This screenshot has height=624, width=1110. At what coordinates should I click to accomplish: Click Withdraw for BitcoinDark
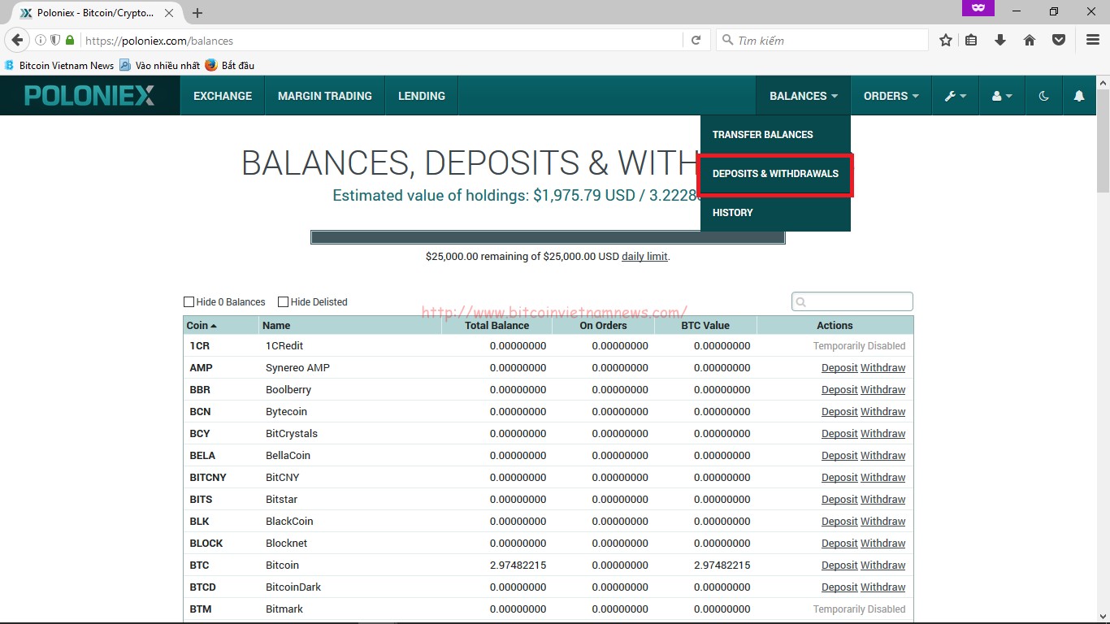(883, 587)
